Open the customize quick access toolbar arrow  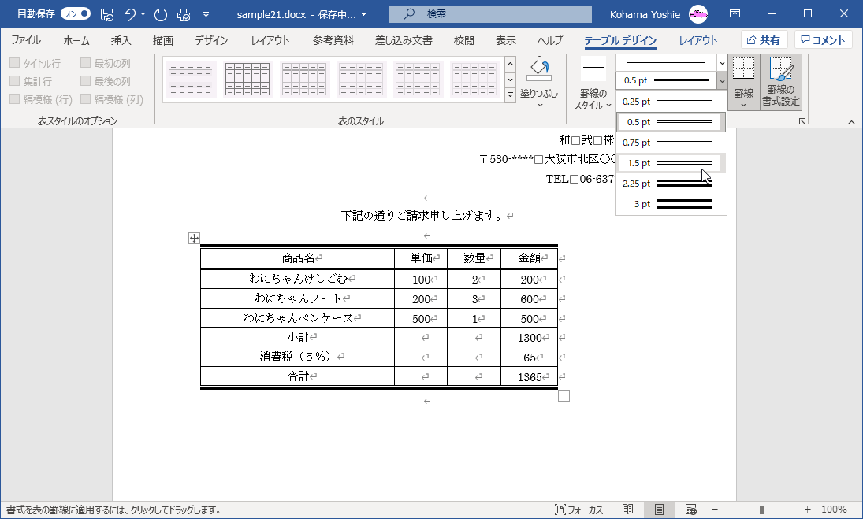click(206, 14)
